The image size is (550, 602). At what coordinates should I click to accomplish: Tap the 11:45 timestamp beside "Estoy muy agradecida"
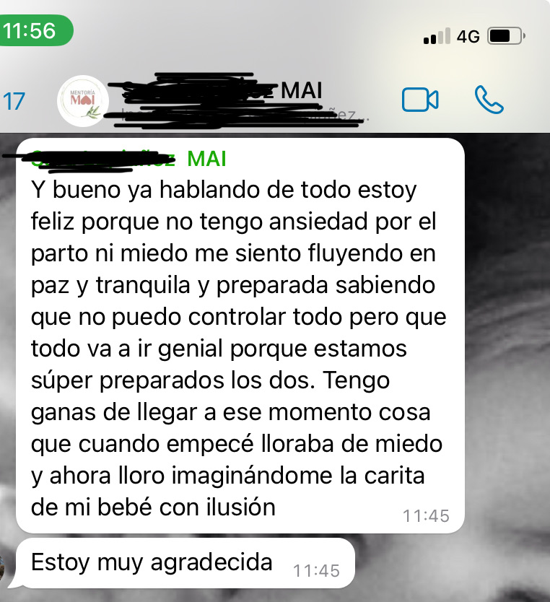coord(316,571)
